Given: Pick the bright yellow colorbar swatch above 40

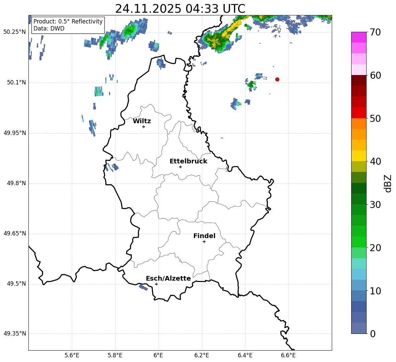Looking at the screenshot, I should pyautogui.click(x=359, y=156).
